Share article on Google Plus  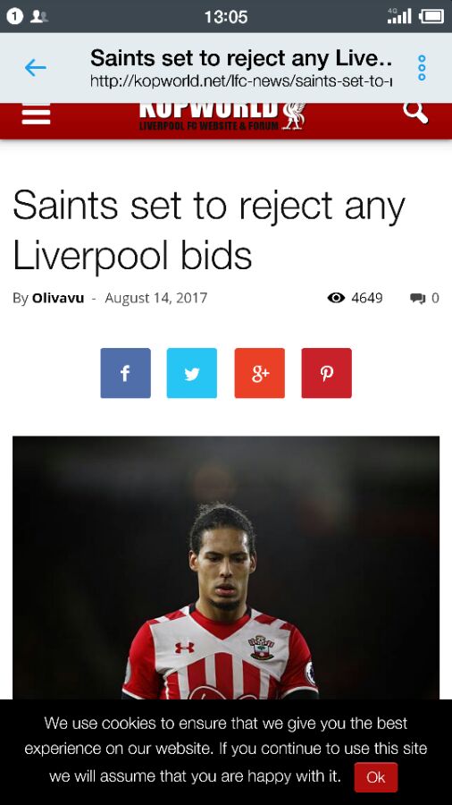[x=260, y=373]
